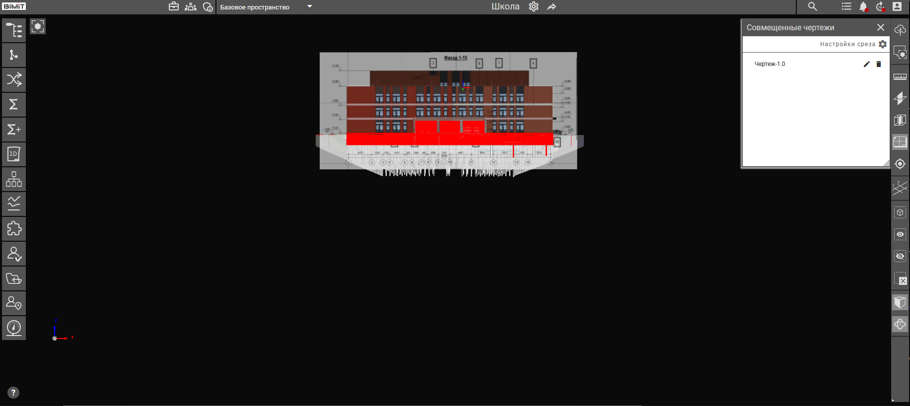Click the speedometer dashboard icon

(x=14, y=328)
